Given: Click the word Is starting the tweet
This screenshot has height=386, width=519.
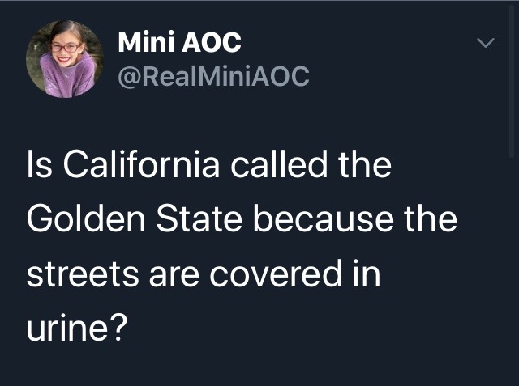Looking at the screenshot, I should pos(40,164).
